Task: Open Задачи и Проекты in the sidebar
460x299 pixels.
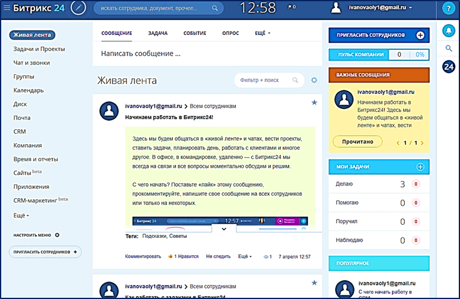Action: click(x=39, y=49)
